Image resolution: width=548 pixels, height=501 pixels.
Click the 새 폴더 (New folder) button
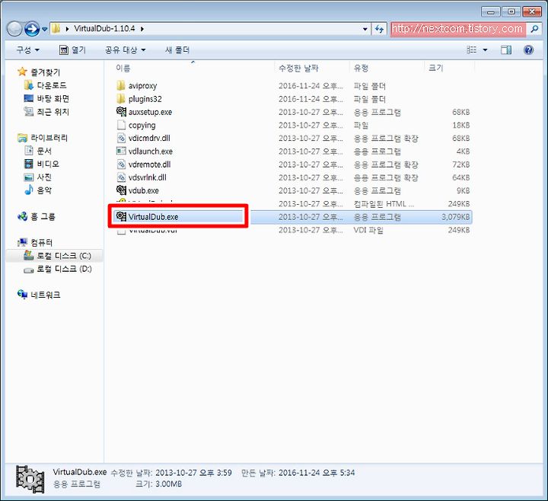(177, 50)
